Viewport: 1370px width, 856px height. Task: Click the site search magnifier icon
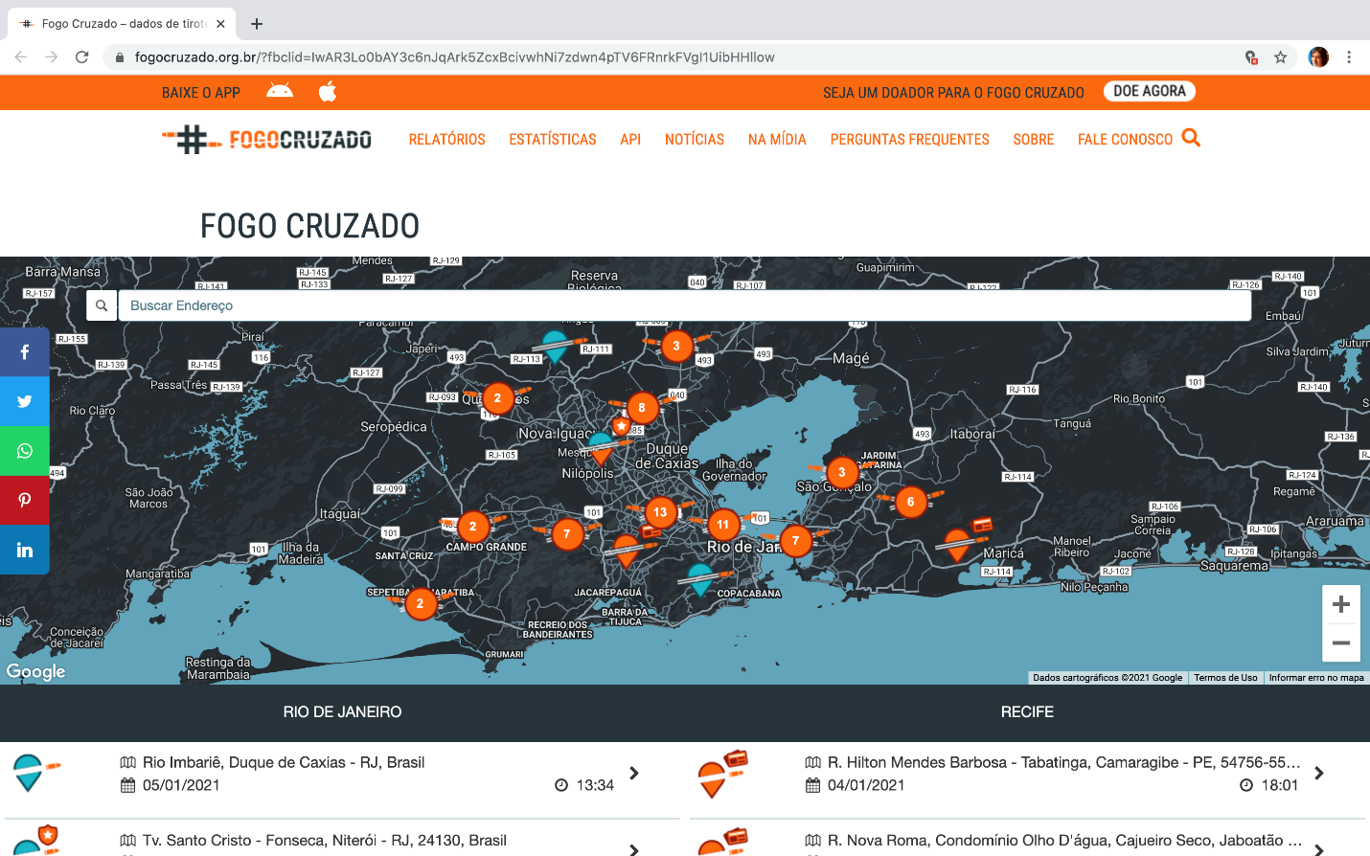pyautogui.click(x=1191, y=138)
